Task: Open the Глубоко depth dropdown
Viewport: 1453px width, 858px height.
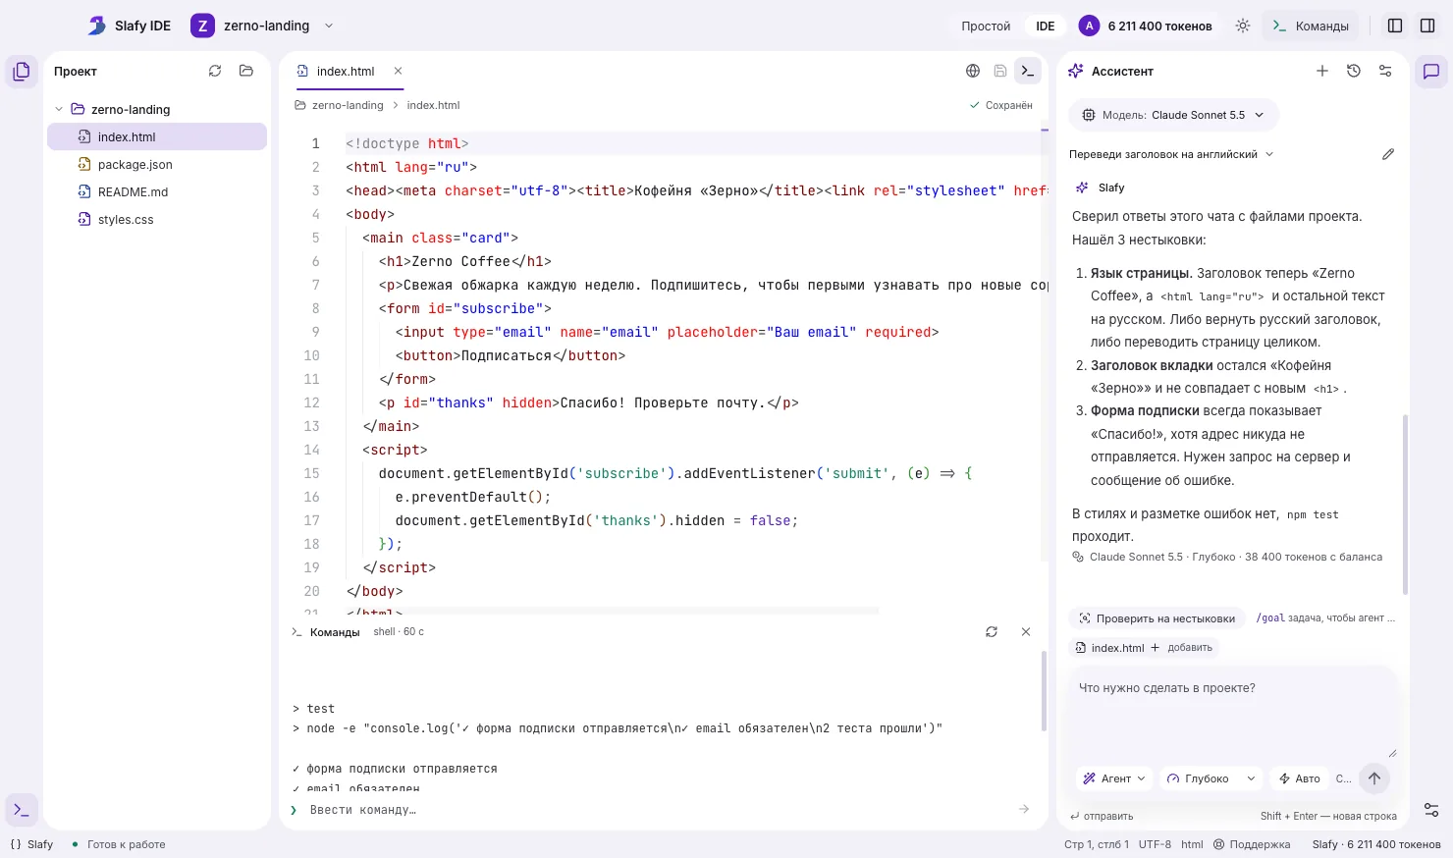Action: point(1211,778)
